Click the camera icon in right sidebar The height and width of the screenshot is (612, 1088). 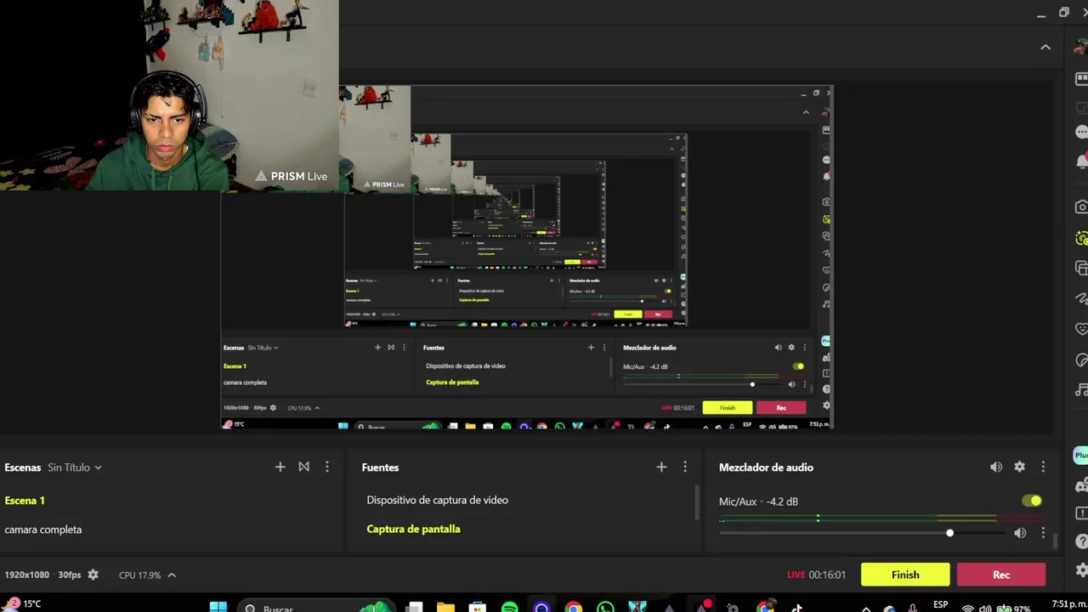click(1081, 207)
